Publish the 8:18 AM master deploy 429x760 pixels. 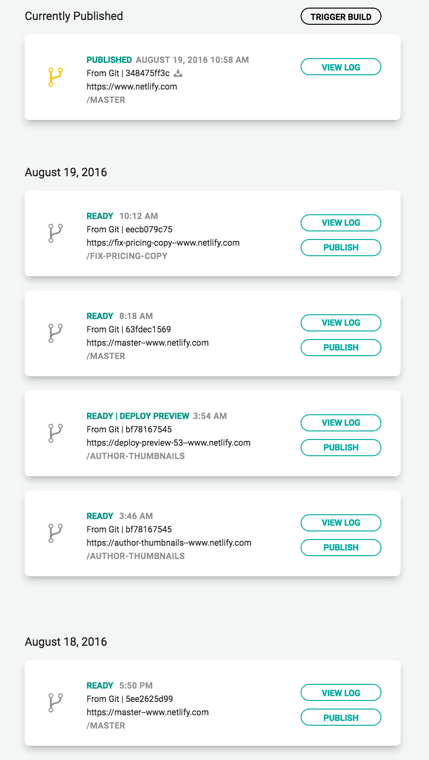pos(341,348)
